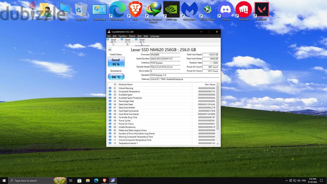Image resolution: width=327 pixels, height=184 pixels.
Task: Go to the previous disk with the left arrow
Action: [x=110, y=50]
